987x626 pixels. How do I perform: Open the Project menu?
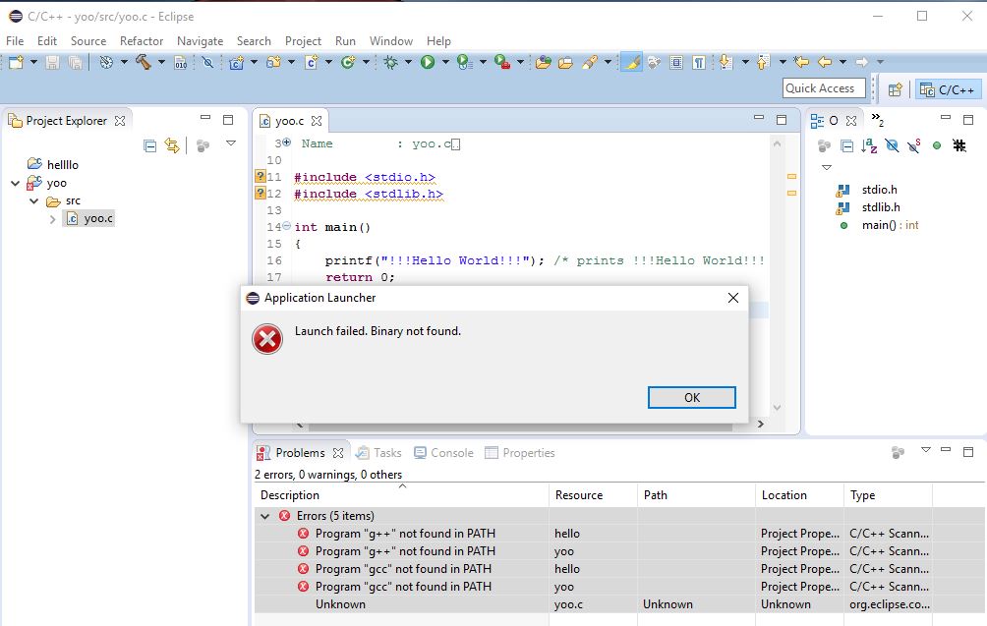pyautogui.click(x=303, y=41)
